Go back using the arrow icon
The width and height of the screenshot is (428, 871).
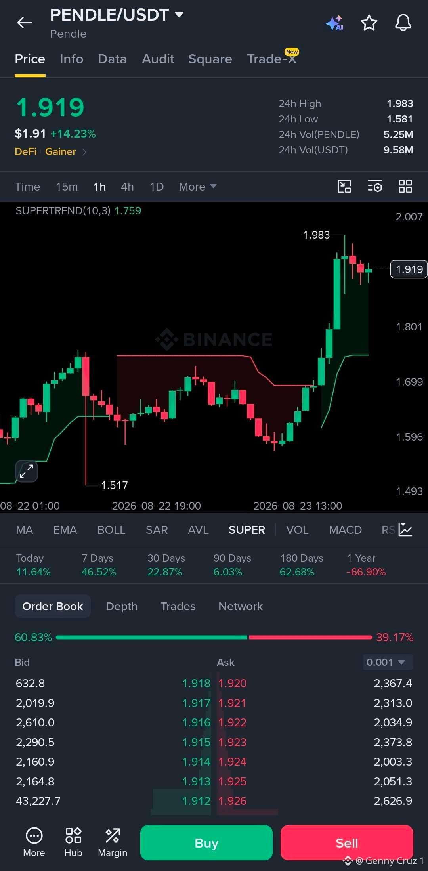coord(24,23)
